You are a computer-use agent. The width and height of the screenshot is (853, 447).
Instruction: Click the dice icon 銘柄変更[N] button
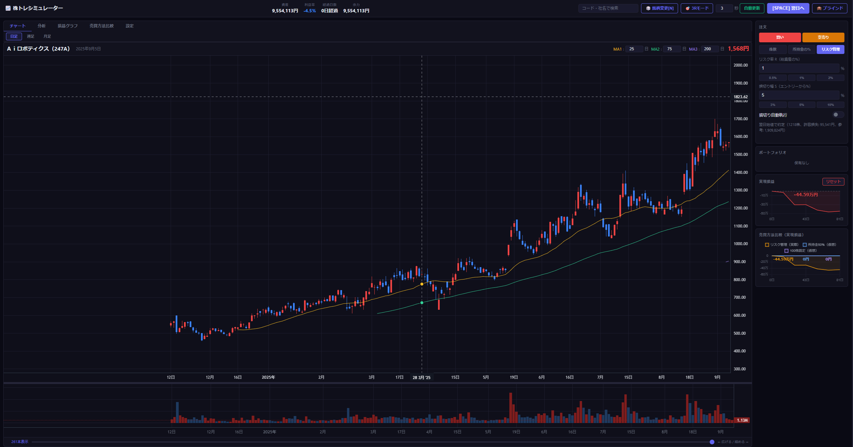point(659,8)
